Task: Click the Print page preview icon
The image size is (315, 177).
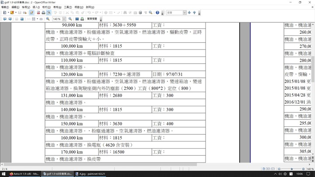Action: click(82, 19)
